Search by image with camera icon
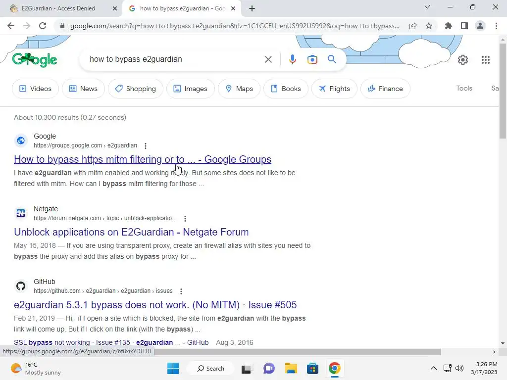Viewport: 507px width, 380px height. coord(312,59)
